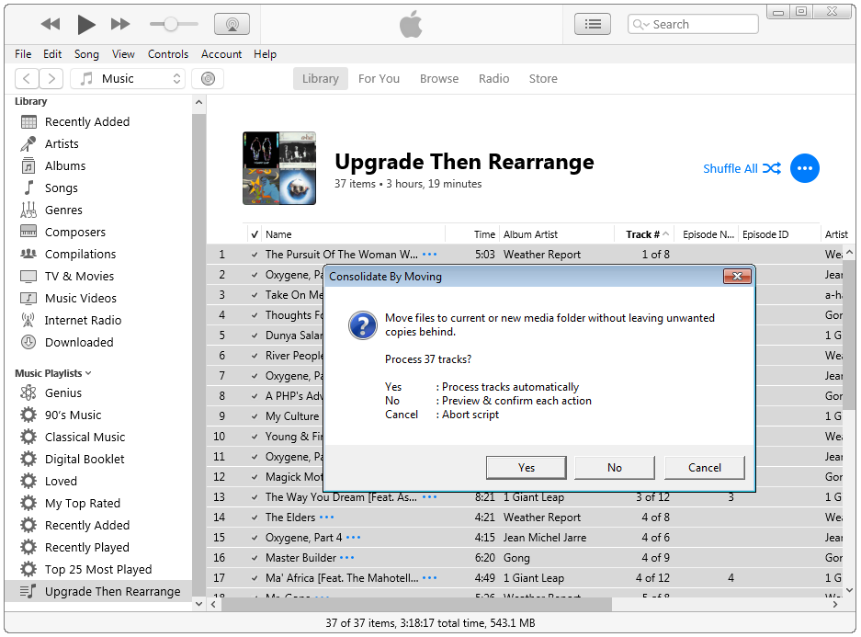Viewport: 861px width, 637px height.
Task: Toggle checkmark column header for all songs
Action: pos(255,234)
